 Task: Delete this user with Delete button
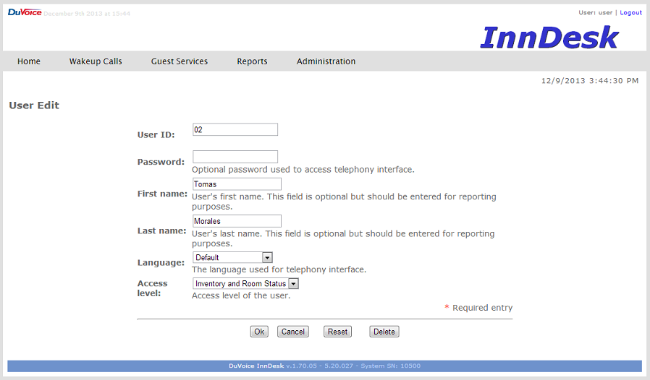[x=384, y=332]
